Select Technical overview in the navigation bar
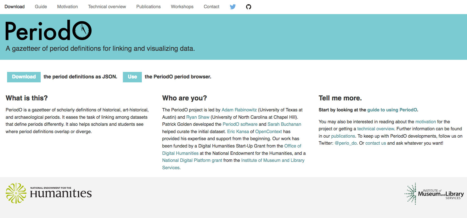The width and height of the screenshot is (467, 218). click(x=107, y=7)
